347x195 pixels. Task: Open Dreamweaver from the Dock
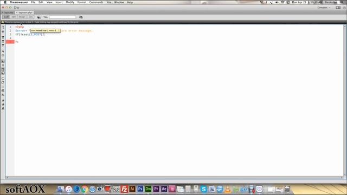[x=148, y=189]
